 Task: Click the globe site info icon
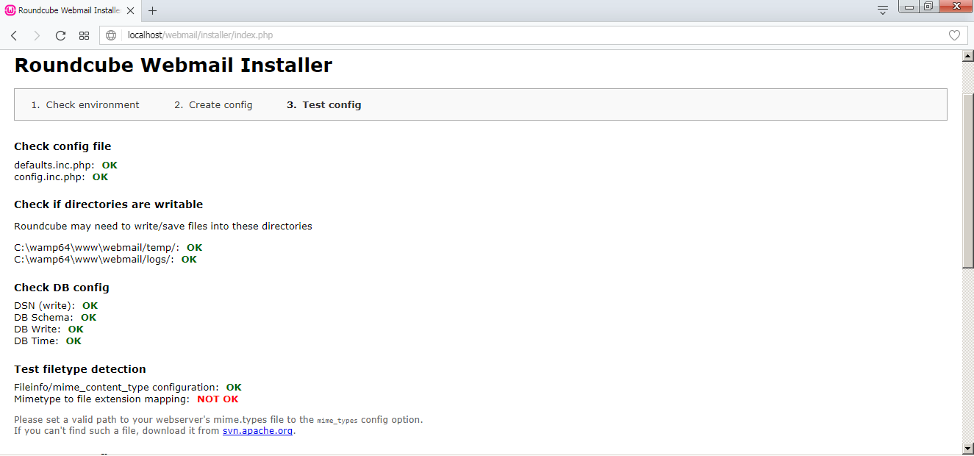pos(112,35)
